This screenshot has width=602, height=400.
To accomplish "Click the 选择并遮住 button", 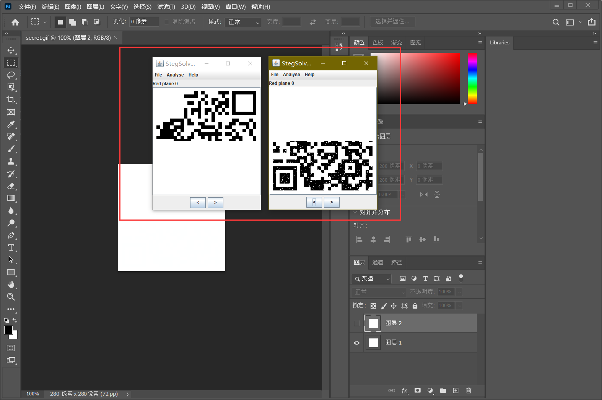I will [x=392, y=21].
